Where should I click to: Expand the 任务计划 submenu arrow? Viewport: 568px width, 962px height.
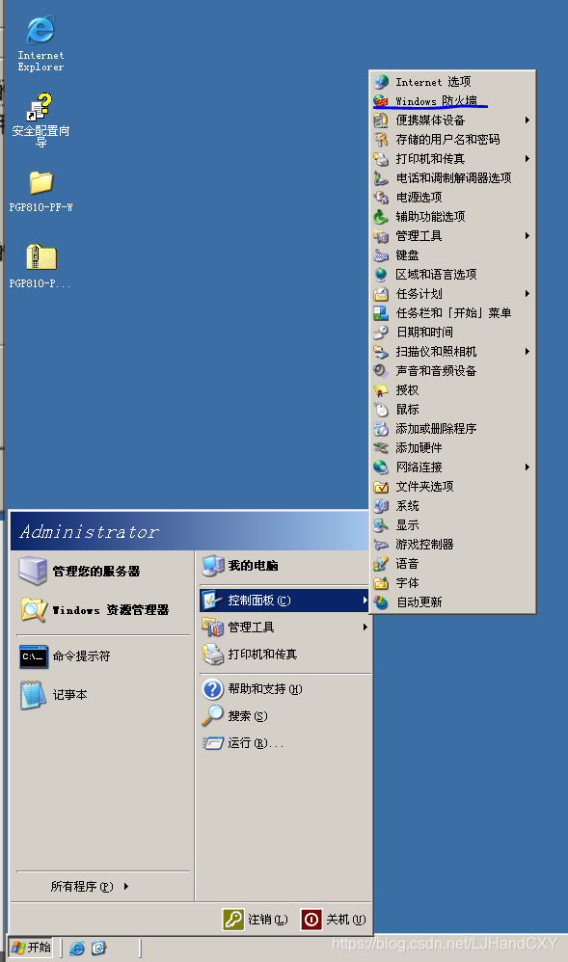pos(527,294)
